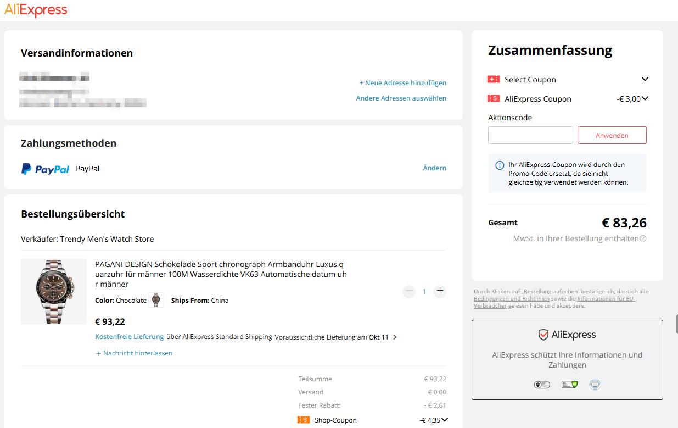
Task: Increase watch quantity with plus button
Action: tap(440, 291)
